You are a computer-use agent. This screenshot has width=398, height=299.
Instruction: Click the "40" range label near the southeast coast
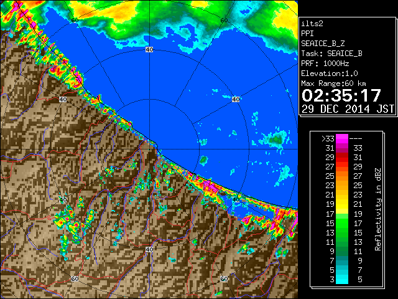(236, 199)
